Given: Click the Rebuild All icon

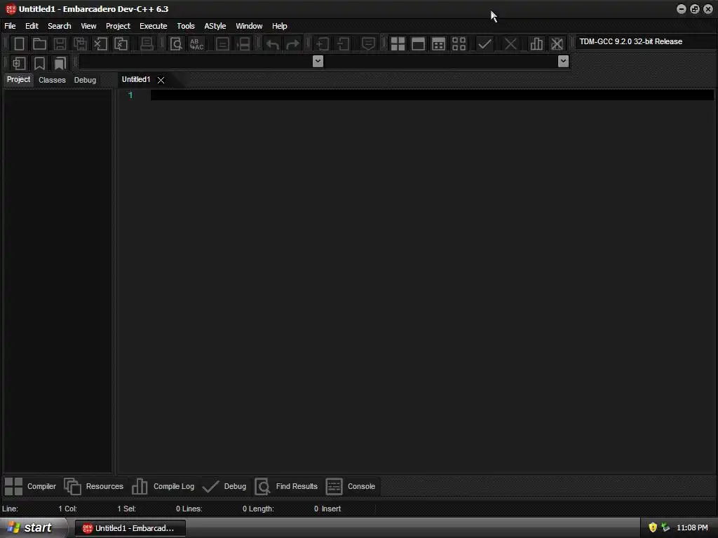Looking at the screenshot, I should click(459, 44).
